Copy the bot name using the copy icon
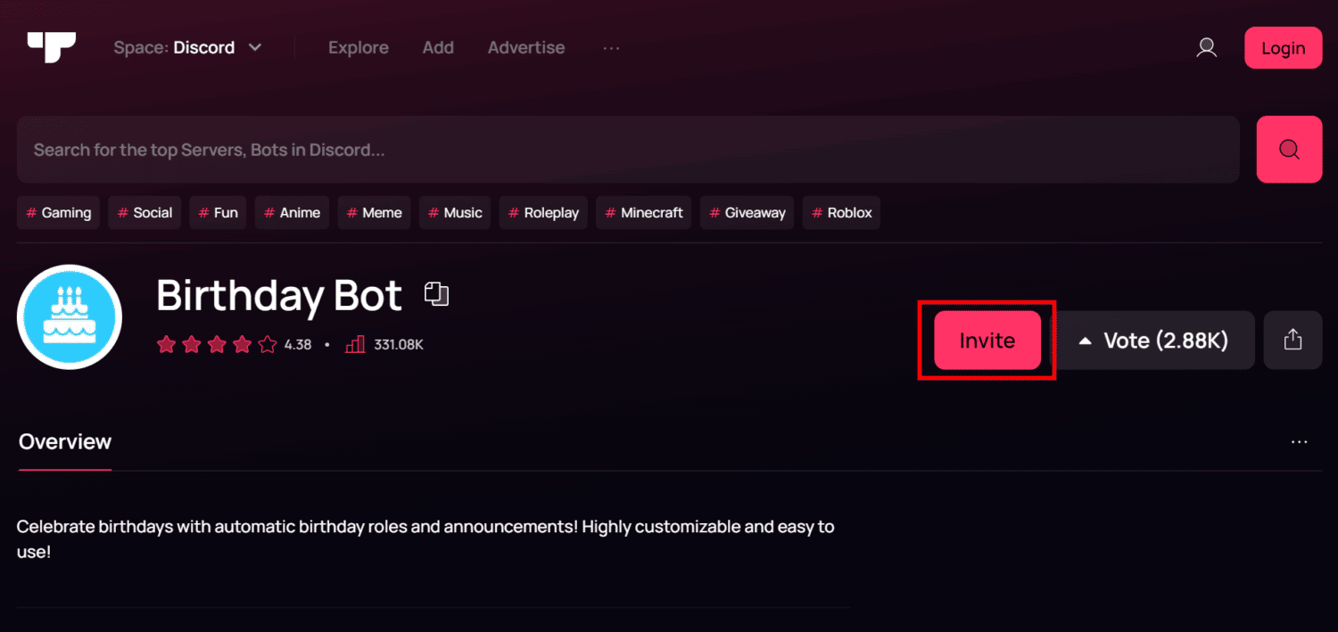 (436, 293)
